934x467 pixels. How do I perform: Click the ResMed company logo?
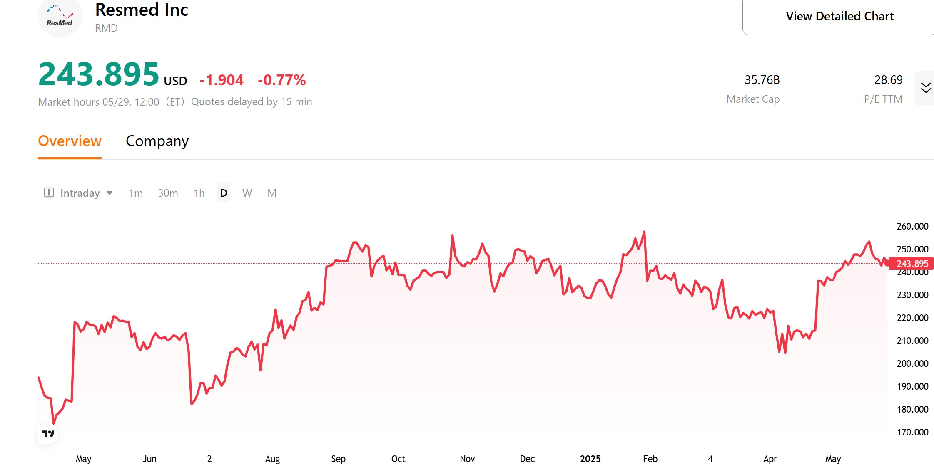point(60,17)
